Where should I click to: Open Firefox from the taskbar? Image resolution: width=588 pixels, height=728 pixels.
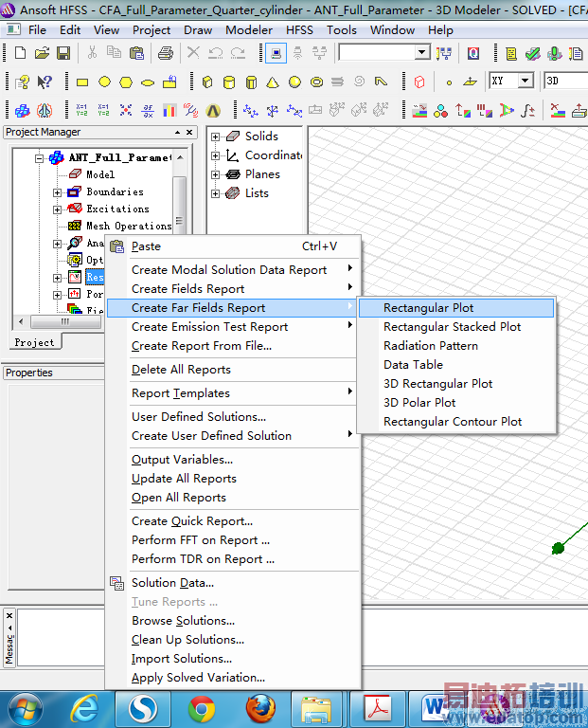(x=260, y=707)
